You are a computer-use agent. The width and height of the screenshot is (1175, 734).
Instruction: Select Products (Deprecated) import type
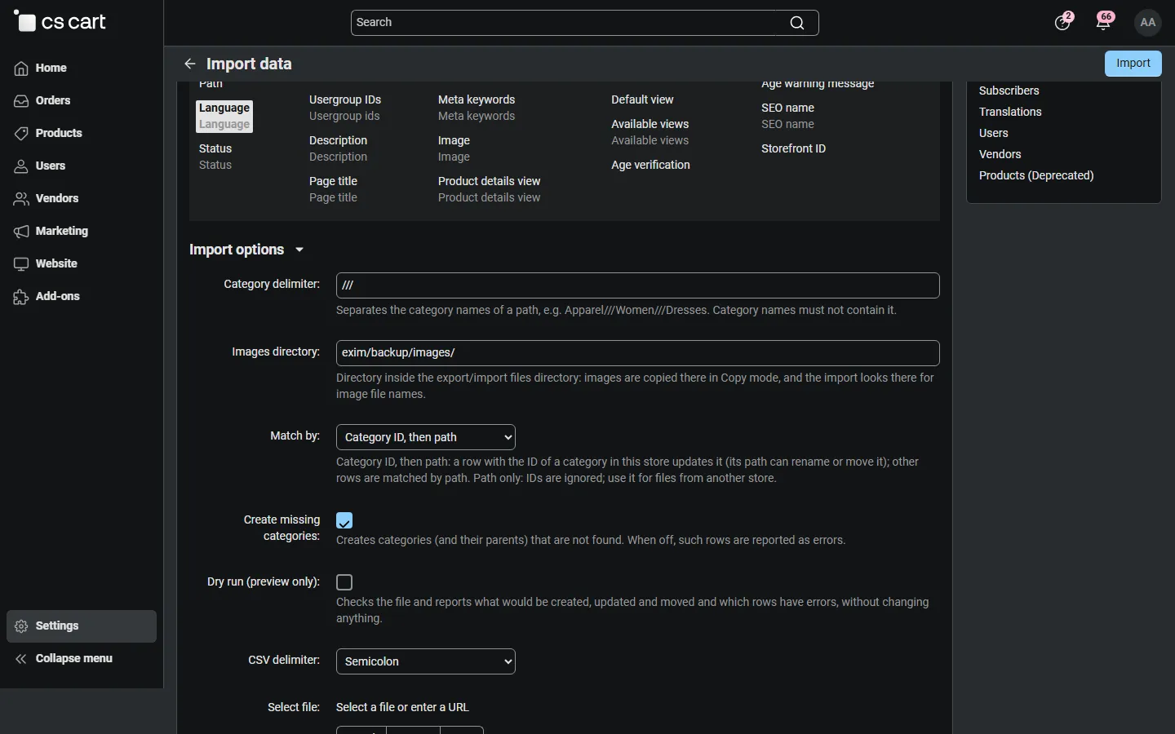coord(1036,175)
